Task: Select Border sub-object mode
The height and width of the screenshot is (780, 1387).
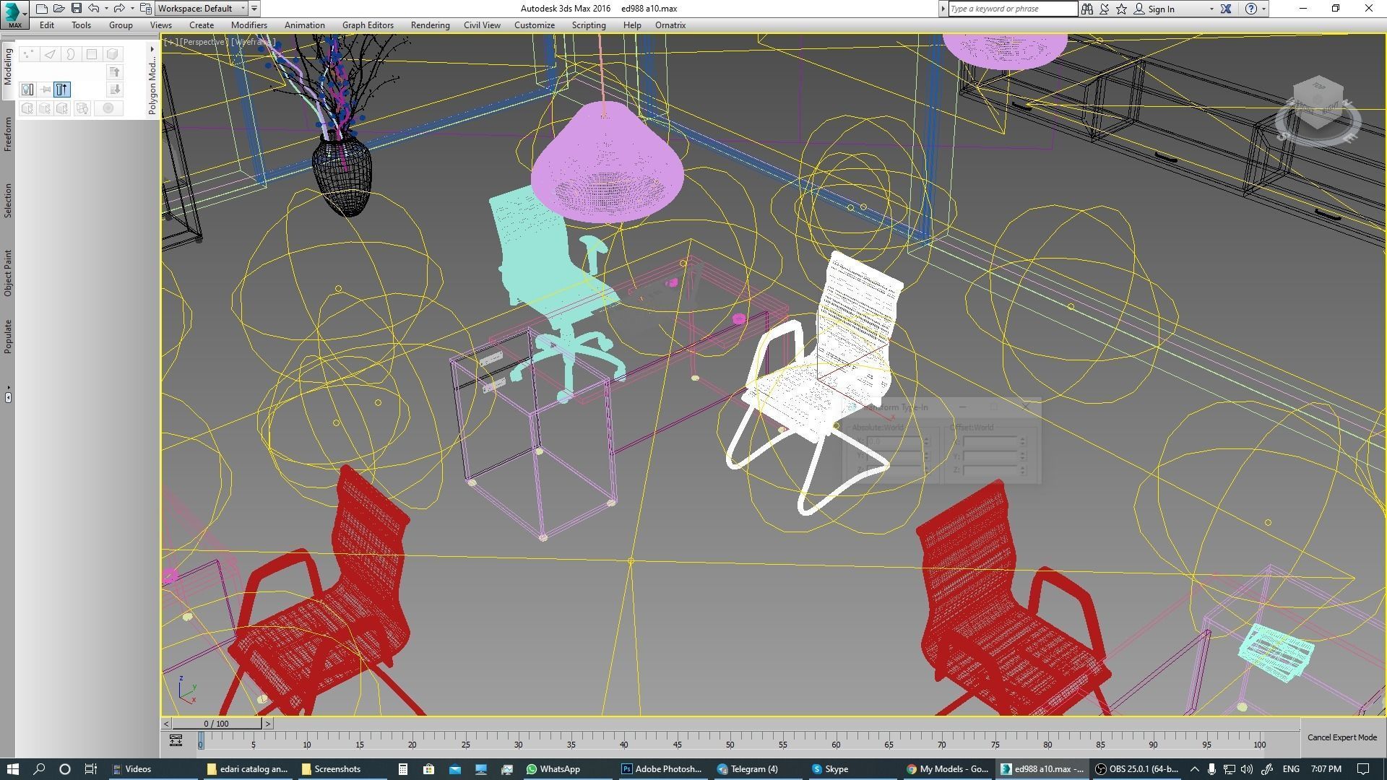Action: click(71, 54)
